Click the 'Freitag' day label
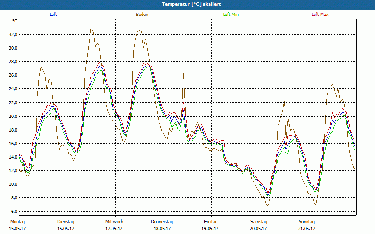 point(210,222)
